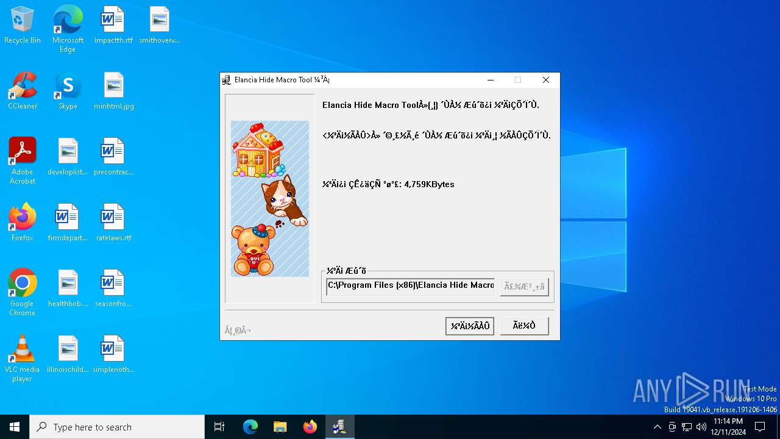Open File Explorer from the taskbar
Viewport: 780px width, 439px height.
[280, 427]
